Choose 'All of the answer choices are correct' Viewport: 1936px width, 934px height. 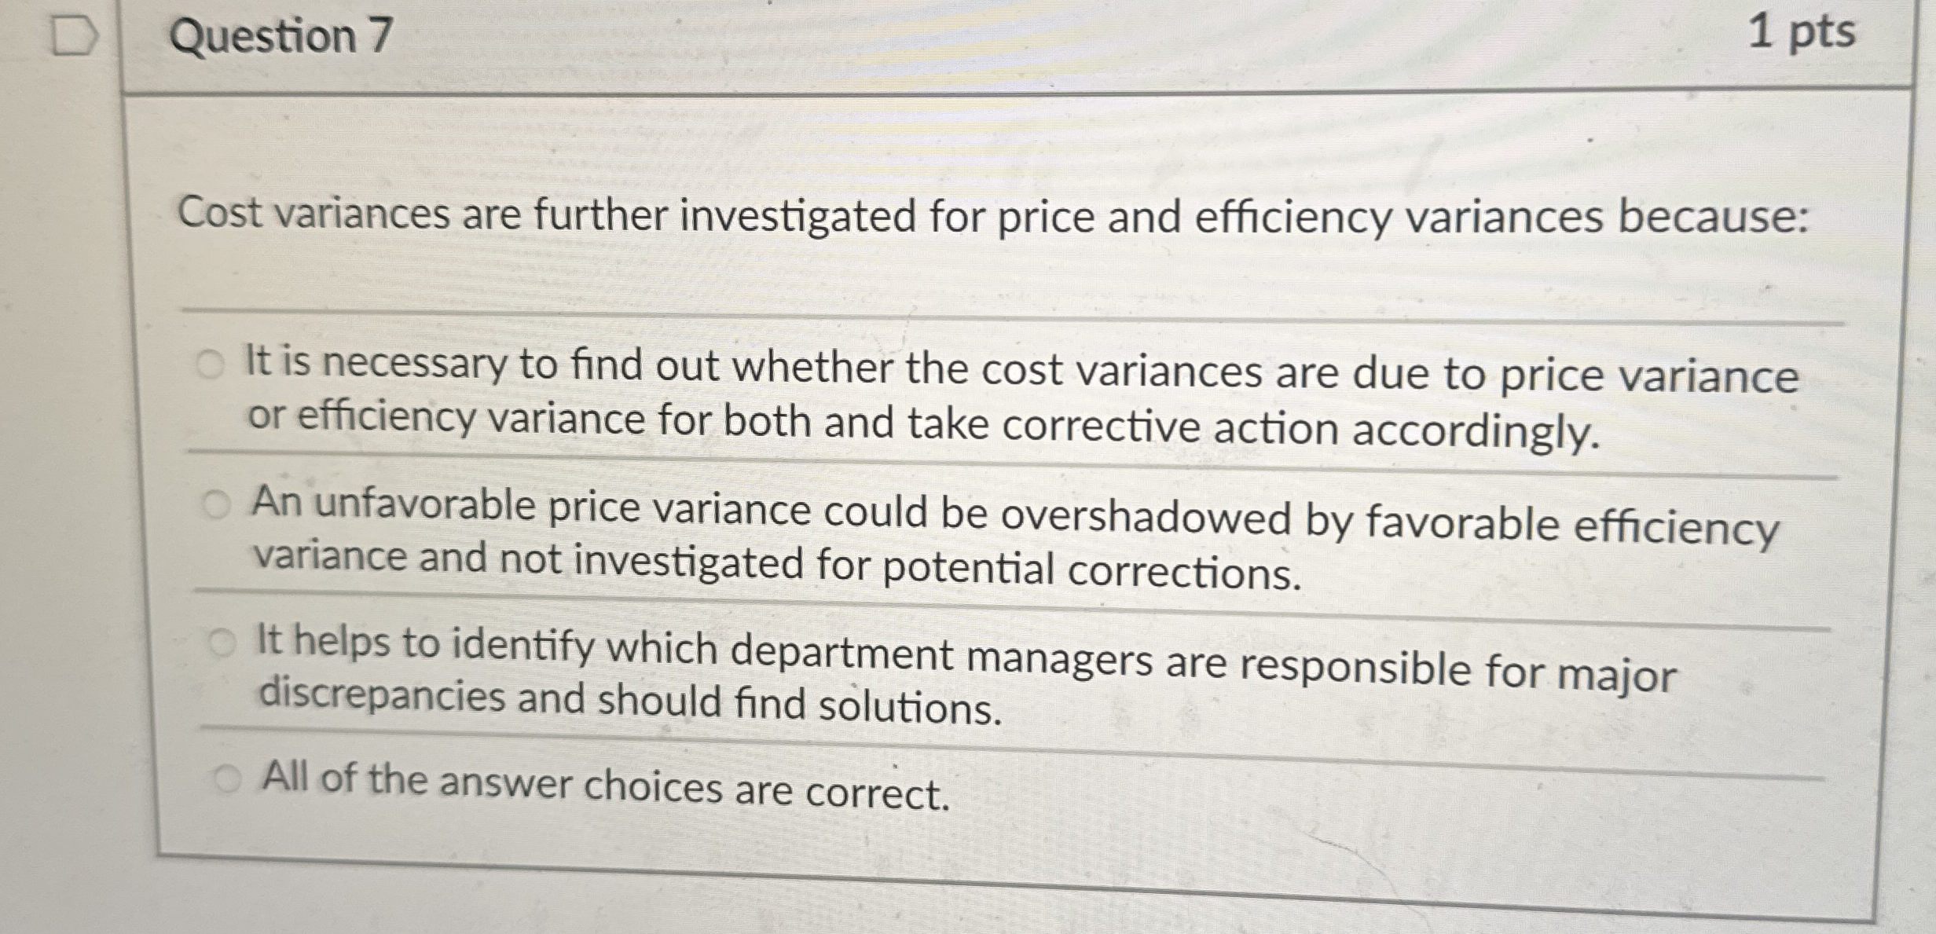click(x=227, y=778)
